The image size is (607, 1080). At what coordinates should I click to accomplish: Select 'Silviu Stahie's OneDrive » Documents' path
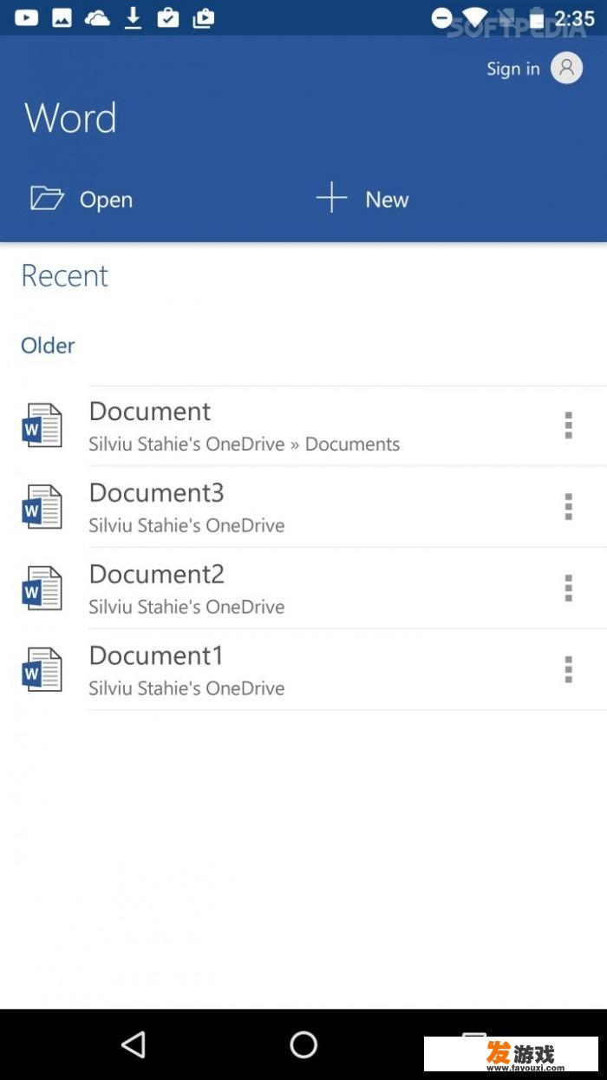pyautogui.click(x=245, y=445)
